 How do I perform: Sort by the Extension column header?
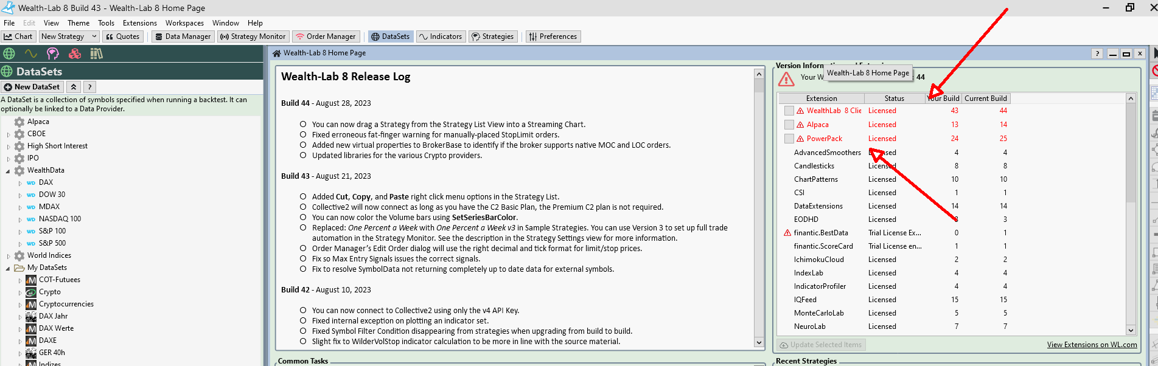pyautogui.click(x=821, y=98)
